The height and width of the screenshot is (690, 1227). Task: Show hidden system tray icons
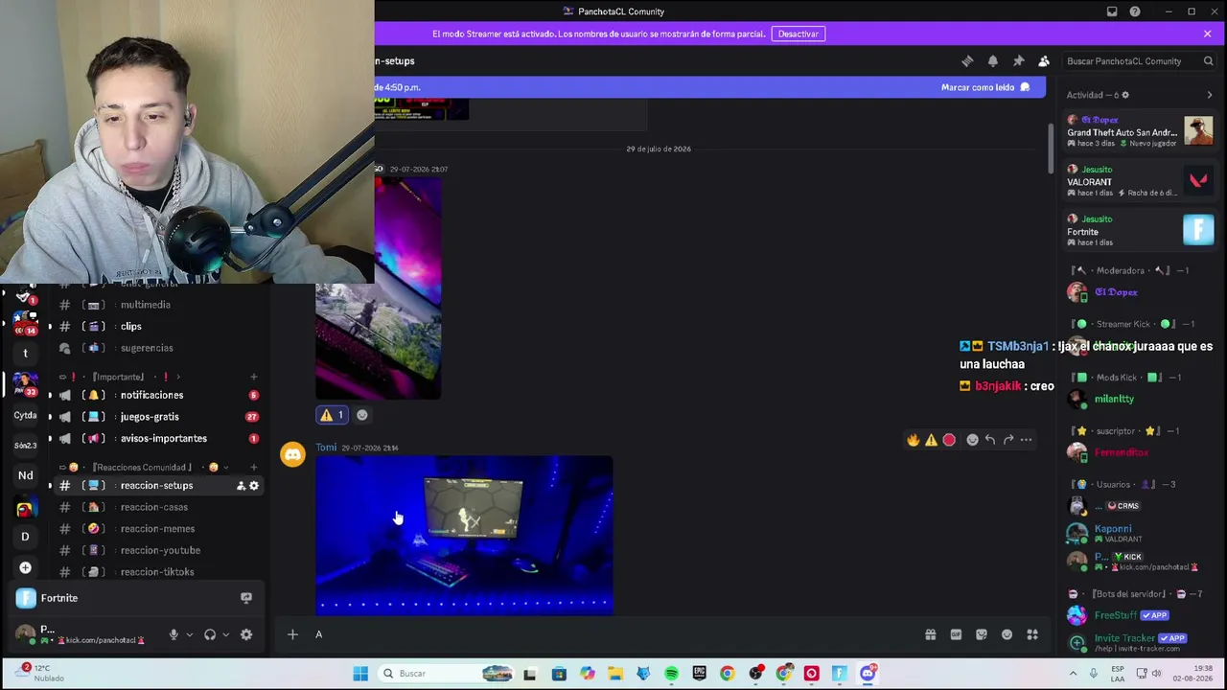point(1073,674)
